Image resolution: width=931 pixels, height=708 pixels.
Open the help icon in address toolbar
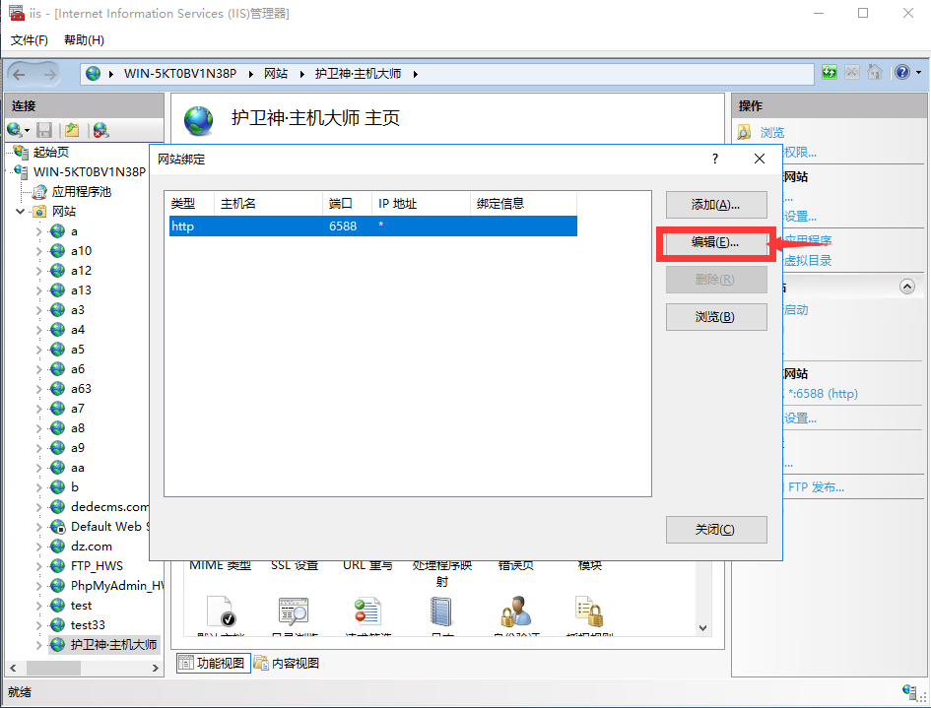coord(900,73)
